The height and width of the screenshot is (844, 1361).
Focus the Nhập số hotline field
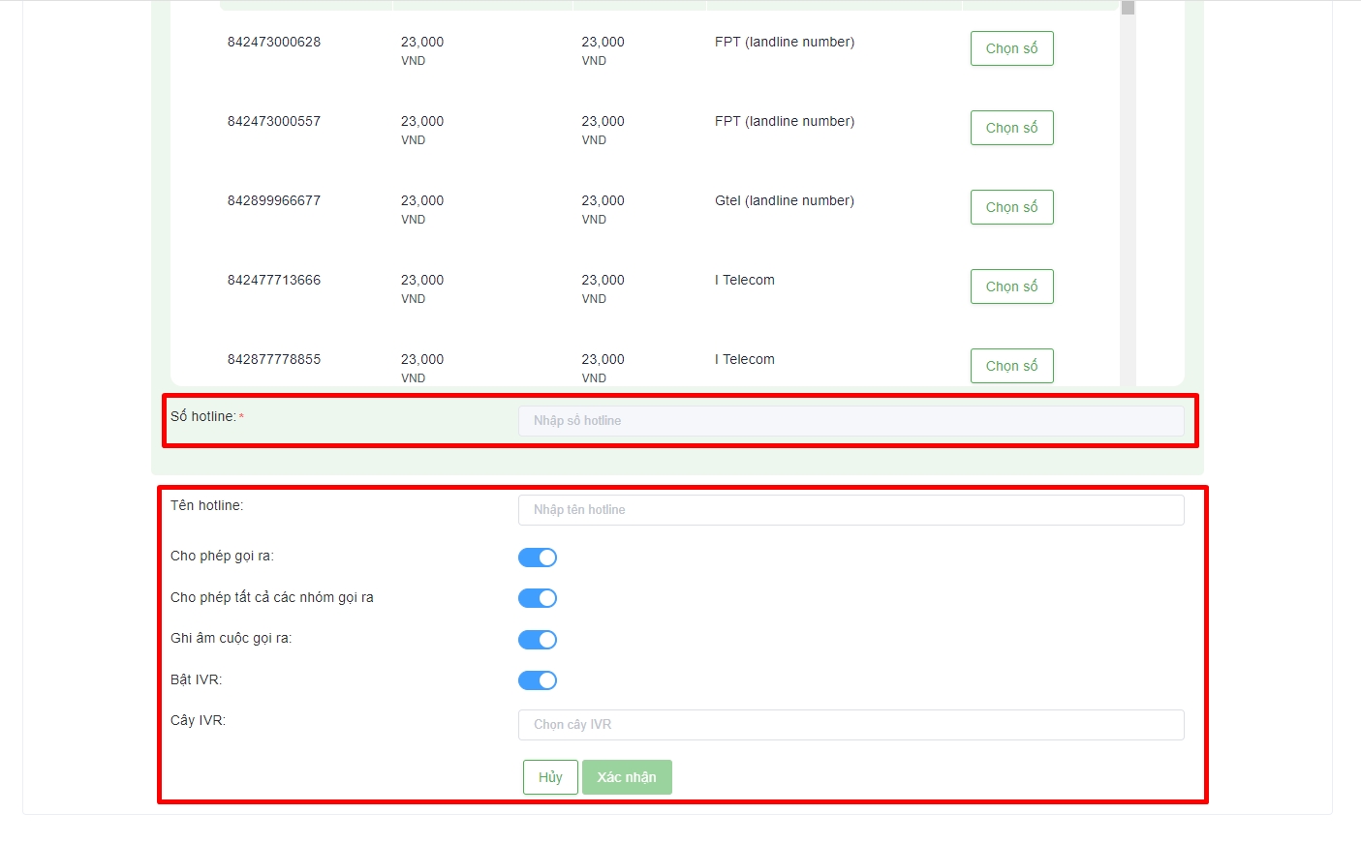pyautogui.click(x=851, y=421)
